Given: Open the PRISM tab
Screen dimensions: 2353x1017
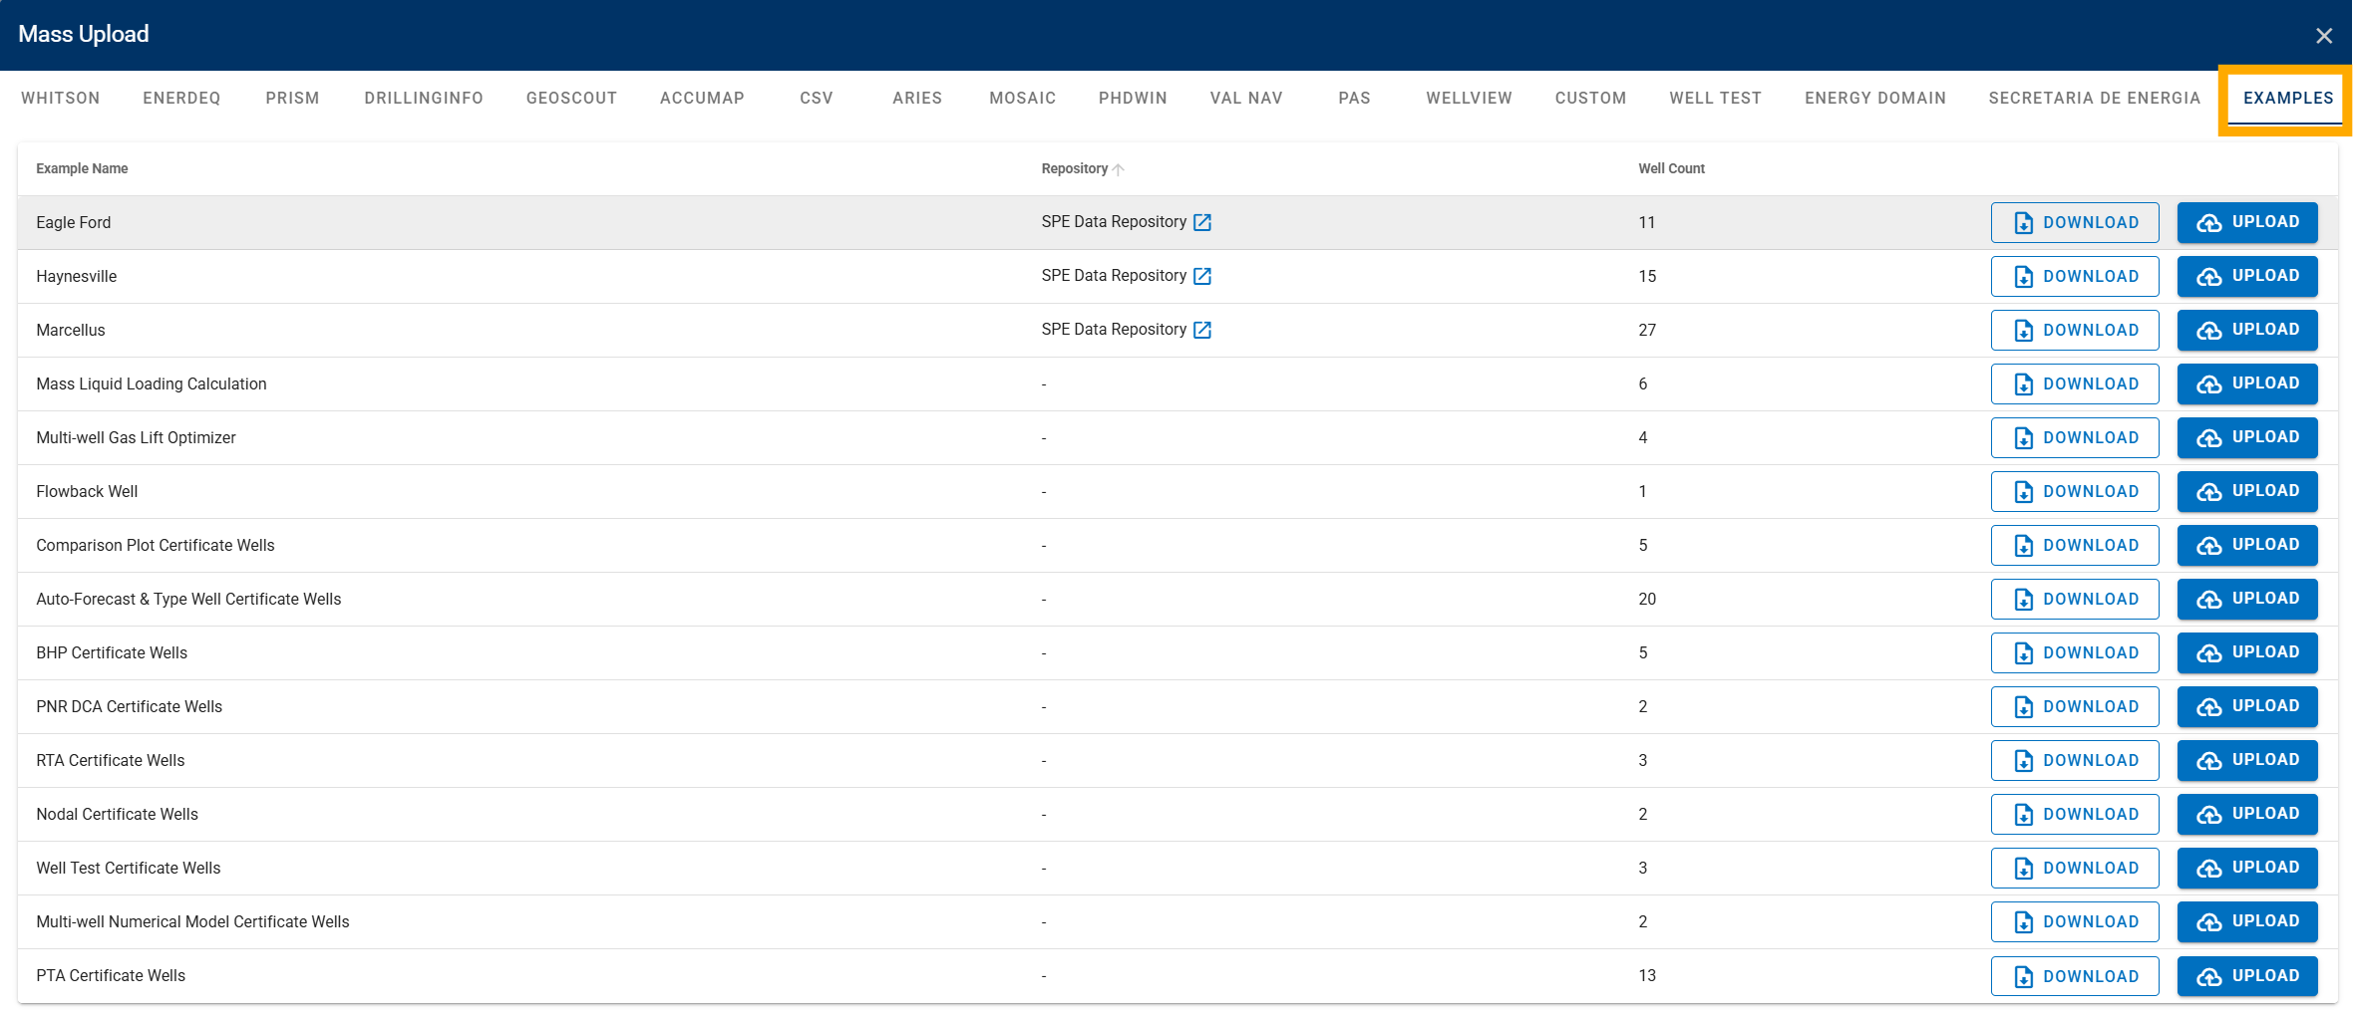Looking at the screenshot, I should pos(292,98).
